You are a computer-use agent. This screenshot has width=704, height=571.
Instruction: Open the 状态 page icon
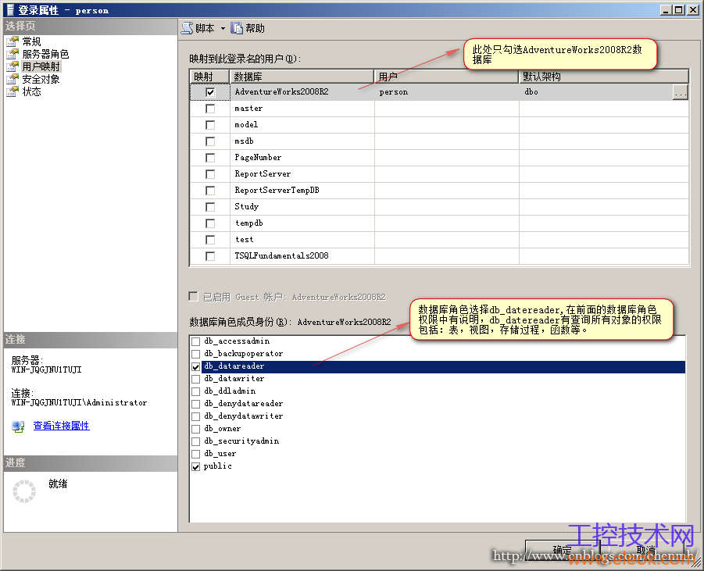(x=13, y=91)
